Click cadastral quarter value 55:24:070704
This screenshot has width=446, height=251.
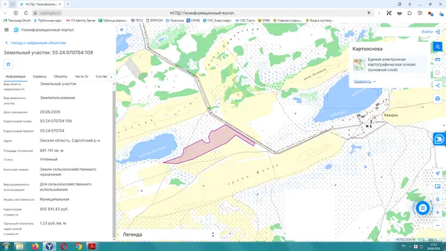[52, 131]
